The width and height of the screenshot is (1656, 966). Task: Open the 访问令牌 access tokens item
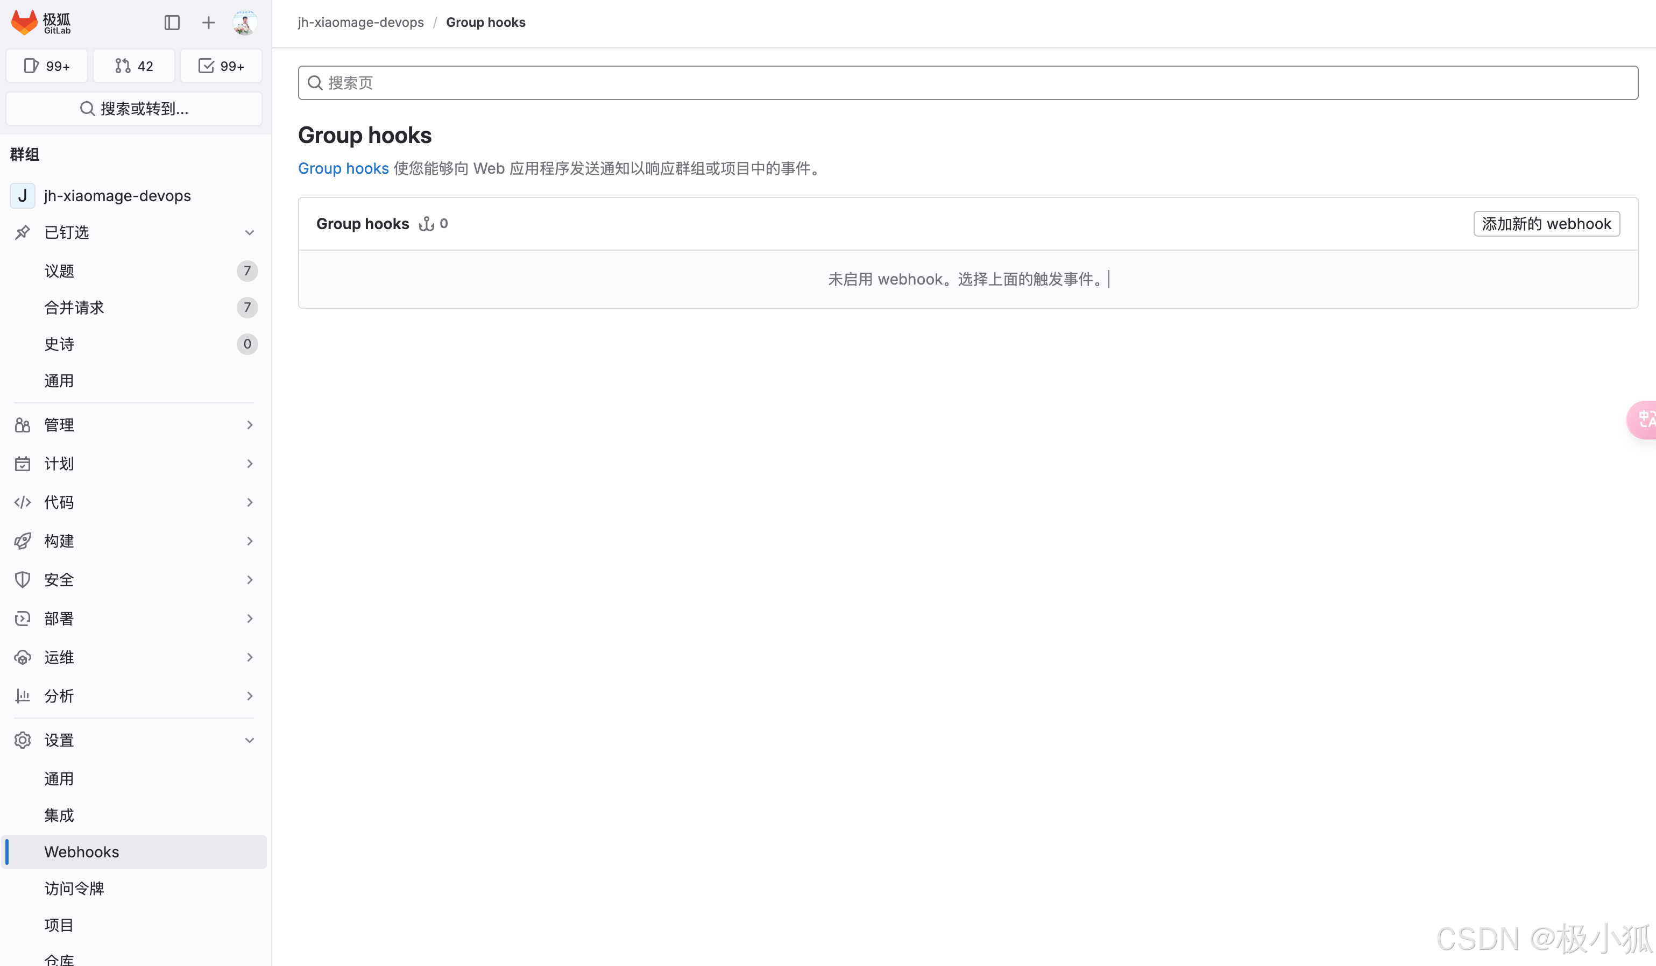[x=74, y=889]
